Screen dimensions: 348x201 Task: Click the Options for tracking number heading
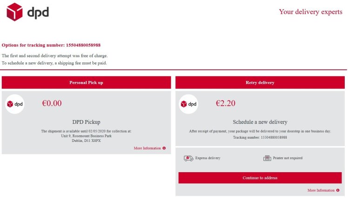click(x=51, y=45)
